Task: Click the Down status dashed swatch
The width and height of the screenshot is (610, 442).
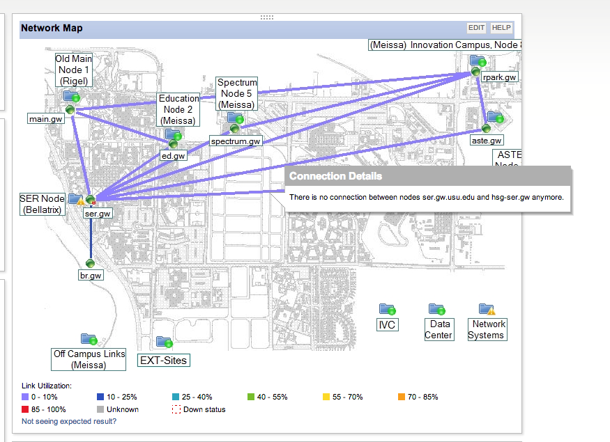Action: click(176, 409)
